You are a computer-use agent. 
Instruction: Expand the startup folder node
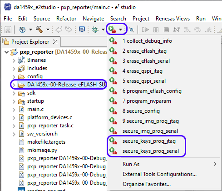tap(14, 101)
